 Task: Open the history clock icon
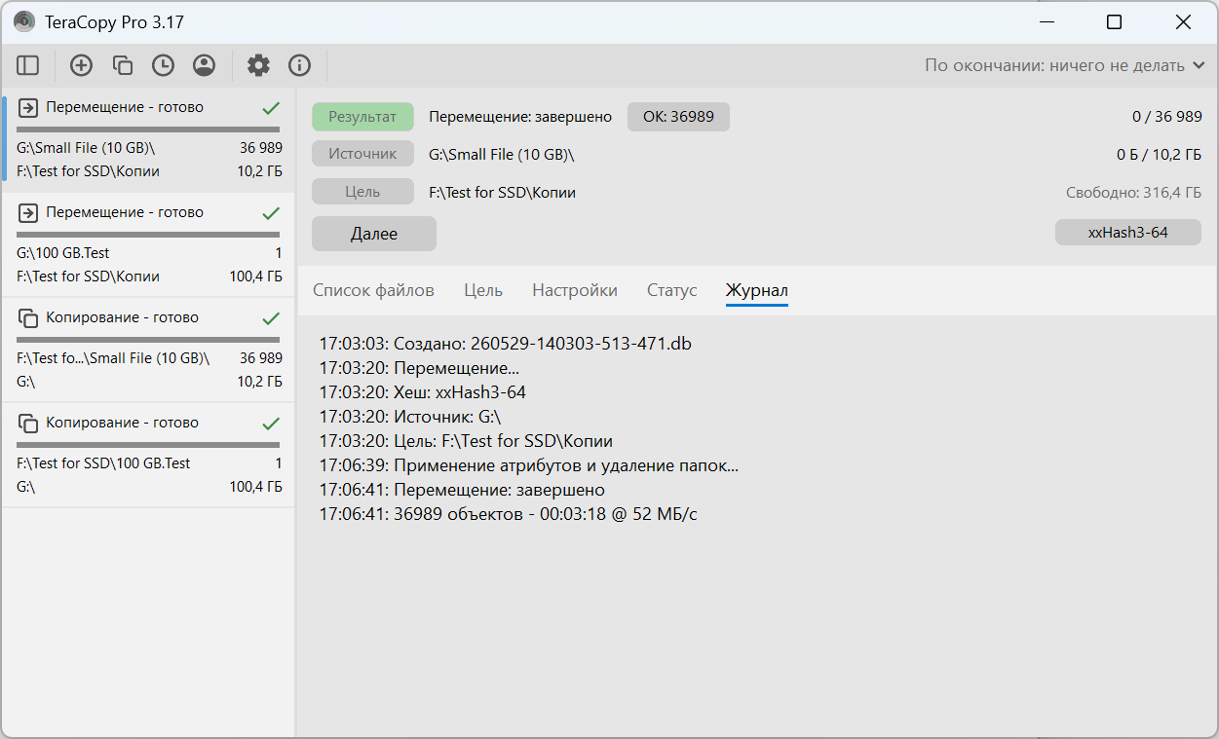[163, 66]
